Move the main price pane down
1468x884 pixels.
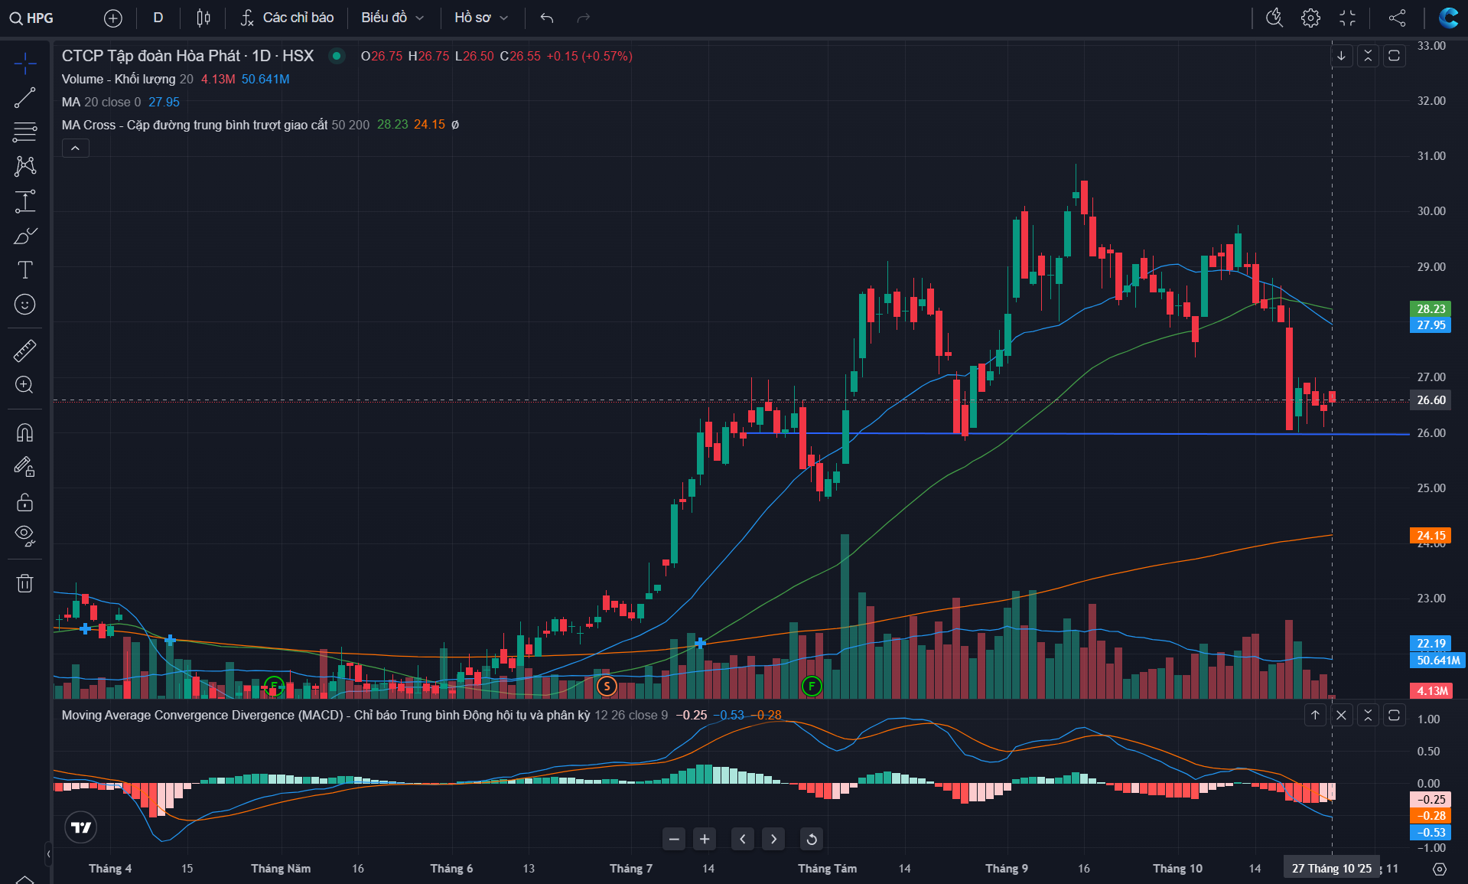[x=1341, y=56]
